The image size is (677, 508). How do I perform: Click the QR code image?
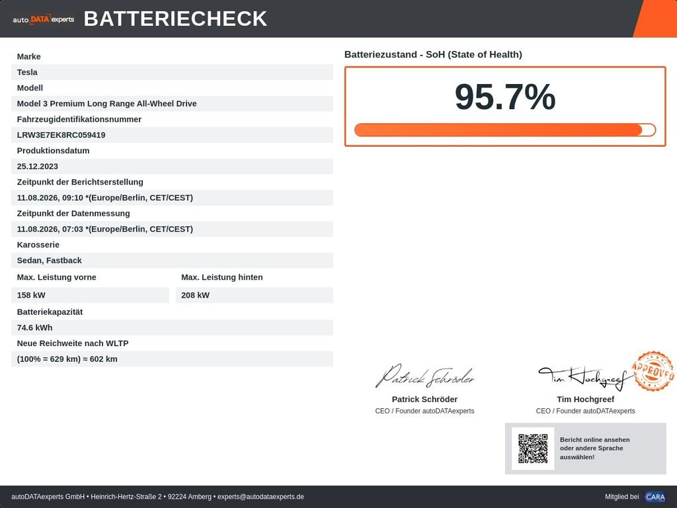coord(533,448)
